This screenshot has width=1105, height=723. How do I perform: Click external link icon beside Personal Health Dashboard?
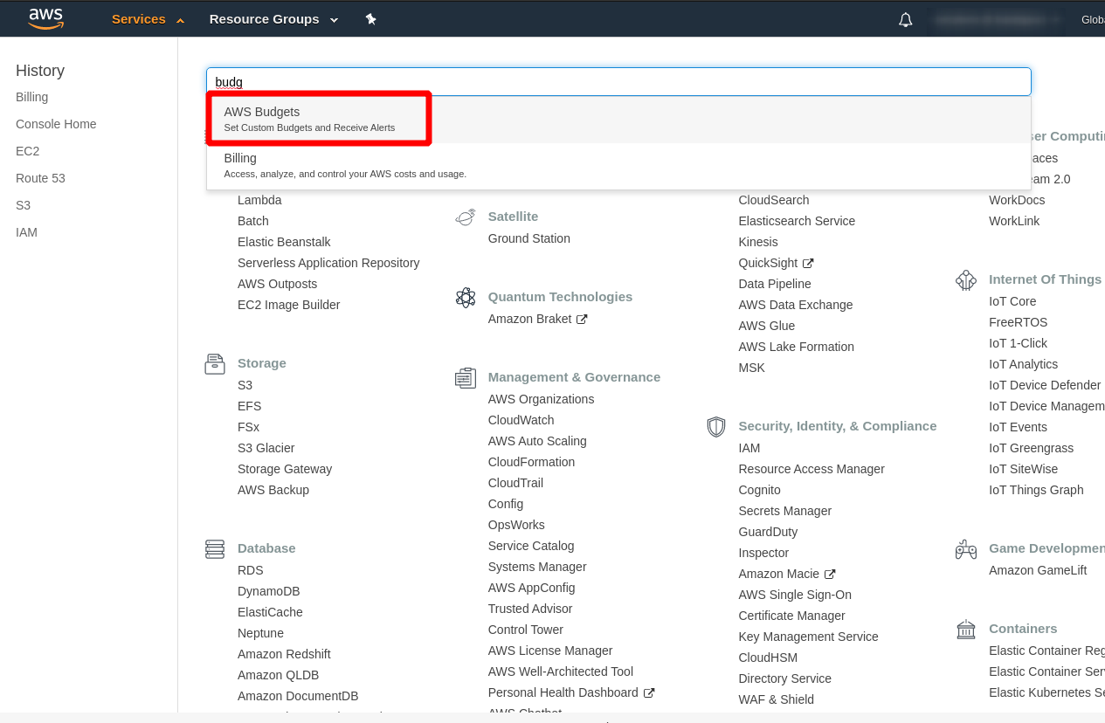[649, 693]
